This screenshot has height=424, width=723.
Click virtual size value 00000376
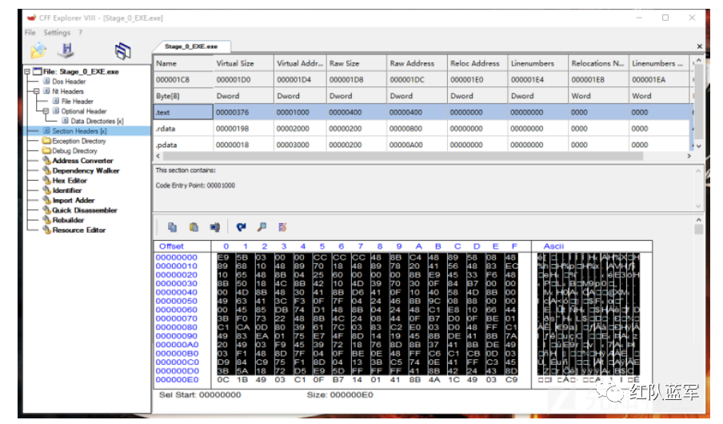click(233, 112)
